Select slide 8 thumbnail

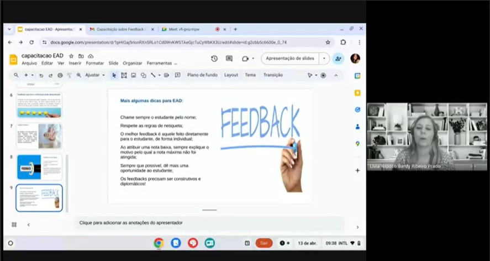coord(39,166)
